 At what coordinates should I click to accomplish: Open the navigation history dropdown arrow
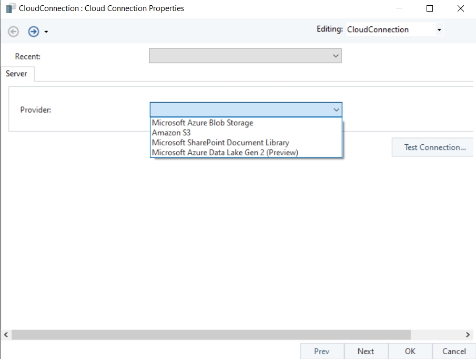point(46,32)
